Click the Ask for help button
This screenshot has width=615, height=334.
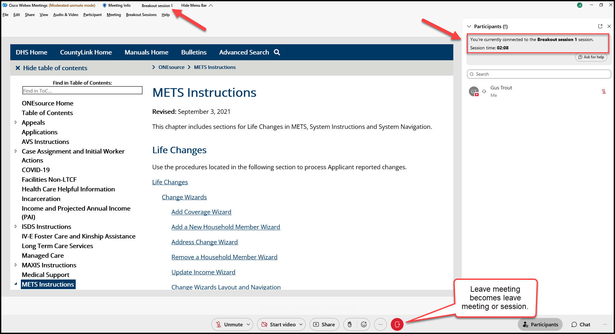pyautogui.click(x=591, y=57)
